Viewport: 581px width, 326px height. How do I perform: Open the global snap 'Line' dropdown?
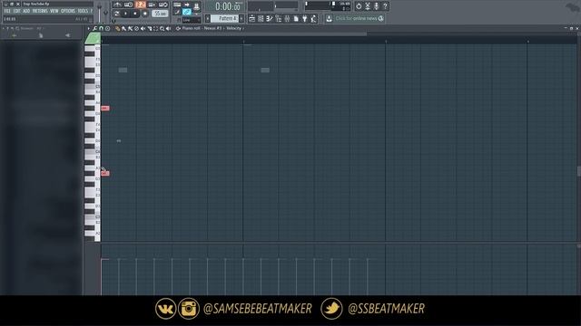[192, 20]
